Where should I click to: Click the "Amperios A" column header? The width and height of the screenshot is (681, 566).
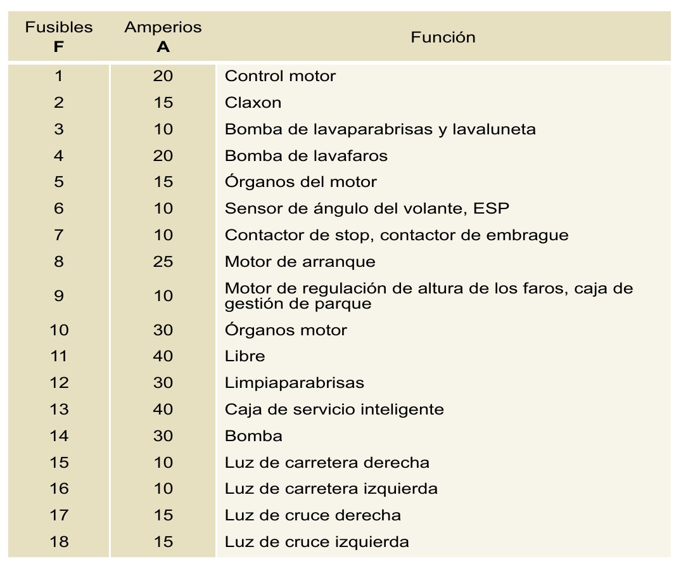163,37
